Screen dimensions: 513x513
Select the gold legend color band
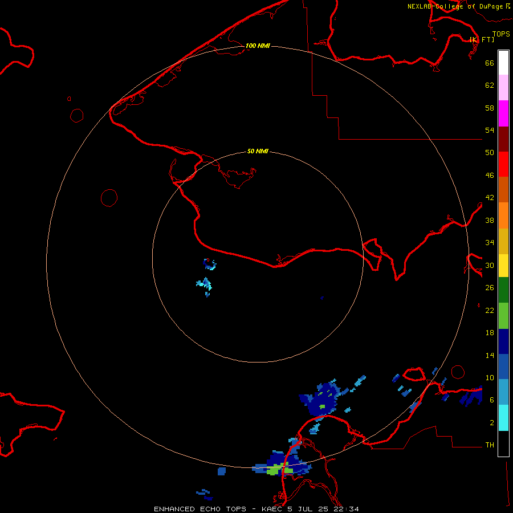(x=503, y=242)
